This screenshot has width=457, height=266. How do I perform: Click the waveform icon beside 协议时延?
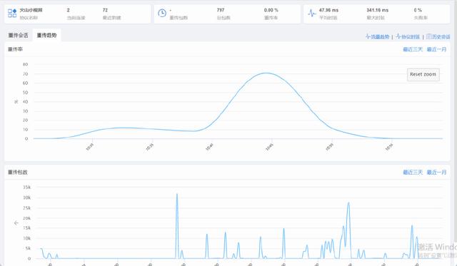click(x=398, y=36)
